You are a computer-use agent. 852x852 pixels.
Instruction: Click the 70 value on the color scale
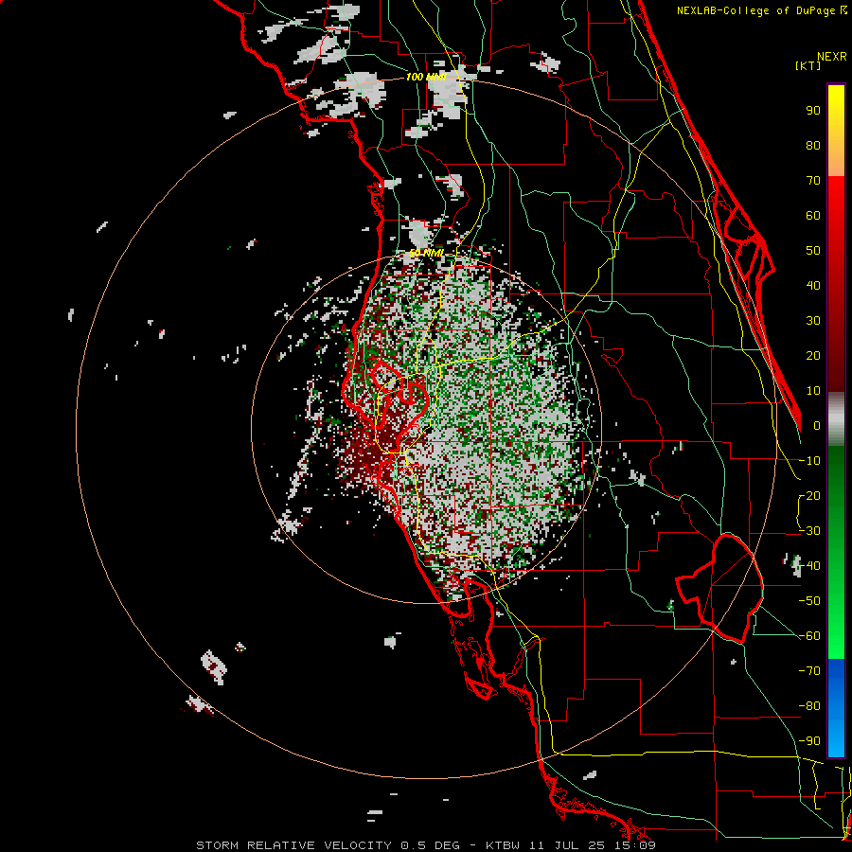(813, 181)
